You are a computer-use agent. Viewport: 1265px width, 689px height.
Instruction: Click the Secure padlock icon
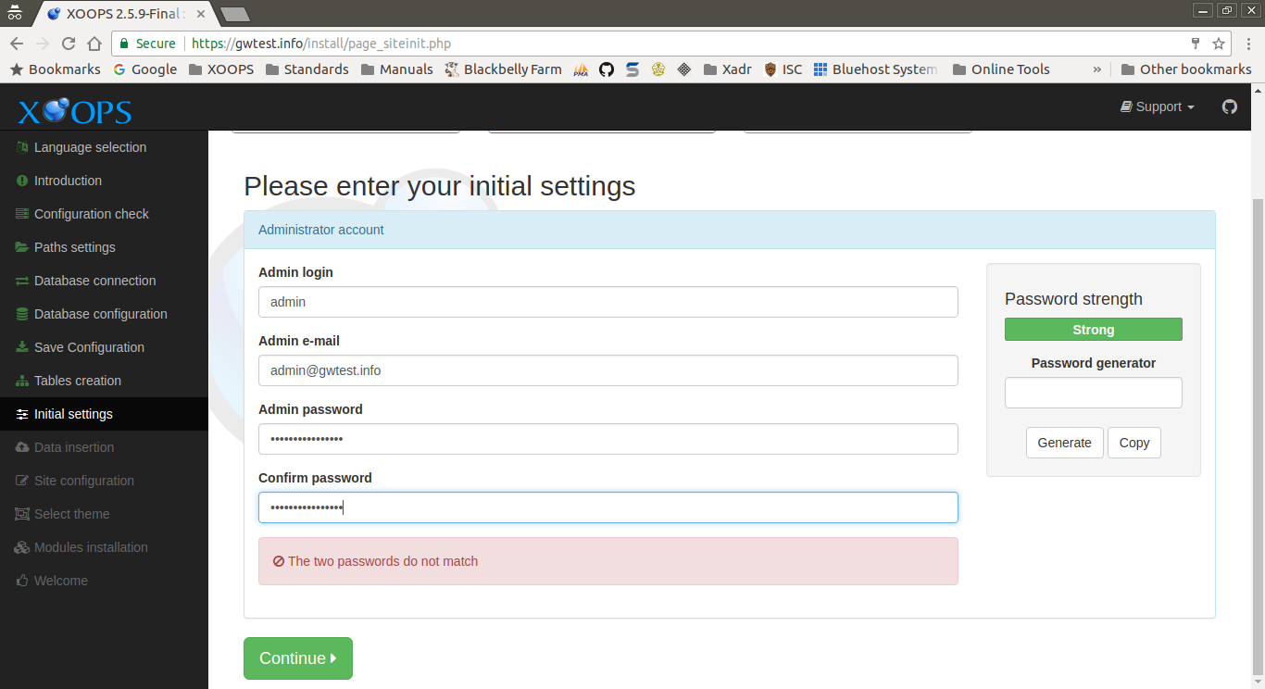[x=123, y=43]
